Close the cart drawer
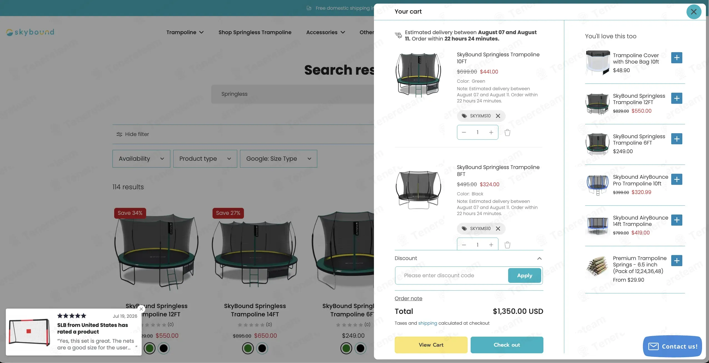The image size is (709, 363). 693,12
